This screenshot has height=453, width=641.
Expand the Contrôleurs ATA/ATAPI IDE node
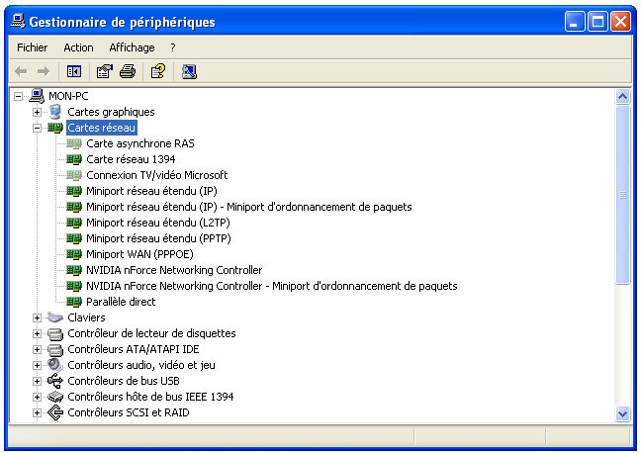pyautogui.click(x=38, y=349)
